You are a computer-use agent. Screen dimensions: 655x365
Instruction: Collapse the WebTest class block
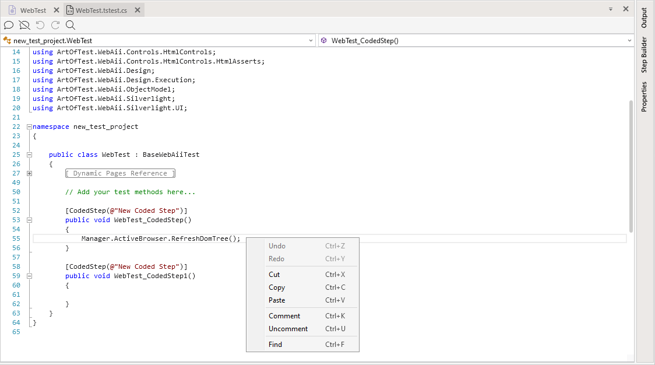29,155
